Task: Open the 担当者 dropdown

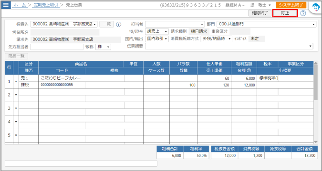Action: 175,24
